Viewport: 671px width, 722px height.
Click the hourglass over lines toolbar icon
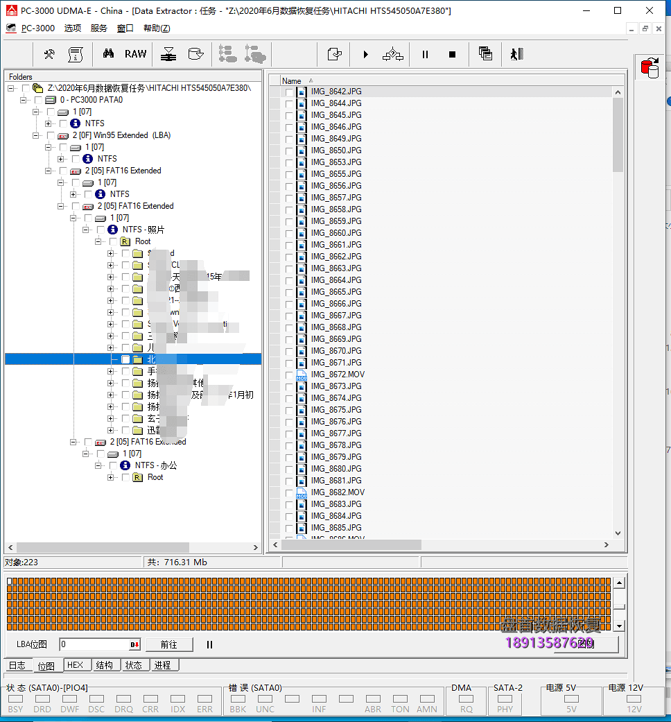pos(168,54)
